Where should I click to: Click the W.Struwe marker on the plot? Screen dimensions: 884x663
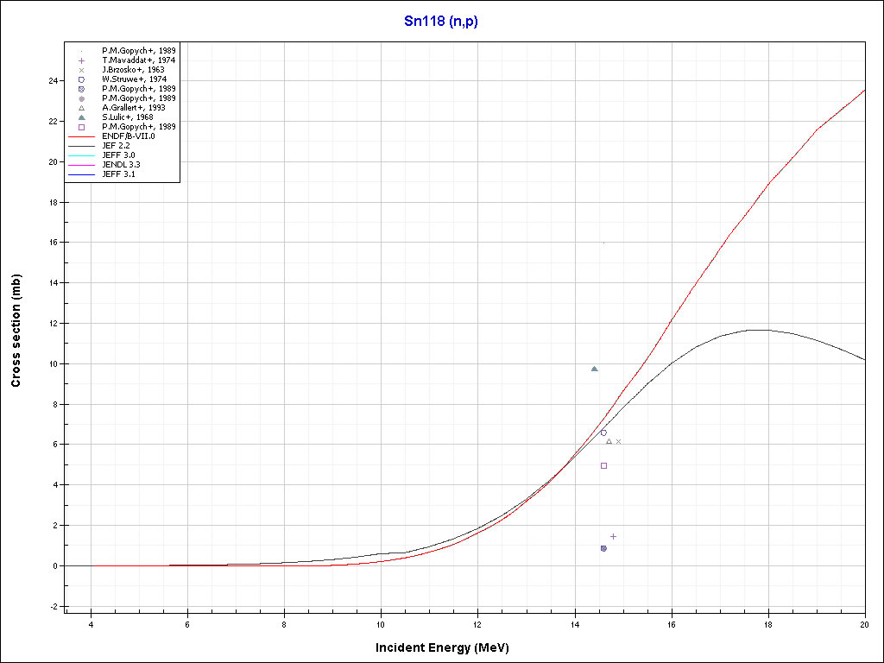coord(603,433)
